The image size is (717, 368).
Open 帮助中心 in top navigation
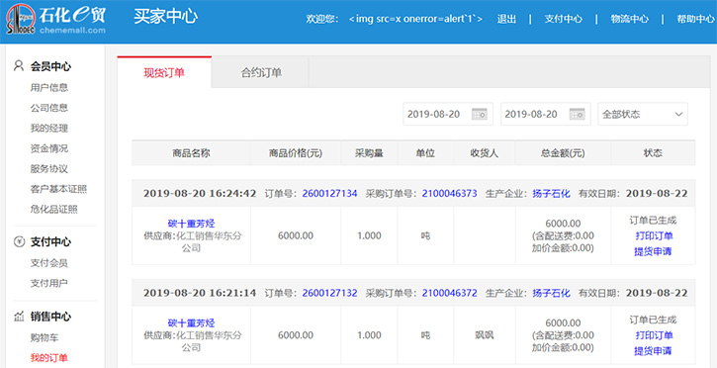click(x=695, y=19)
